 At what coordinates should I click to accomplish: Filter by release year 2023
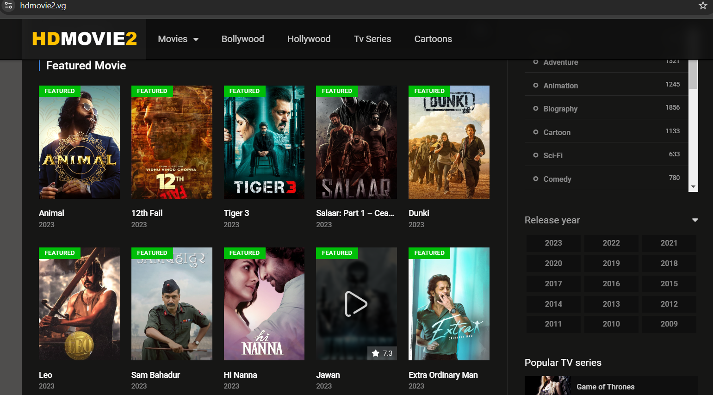click(553, 243)
